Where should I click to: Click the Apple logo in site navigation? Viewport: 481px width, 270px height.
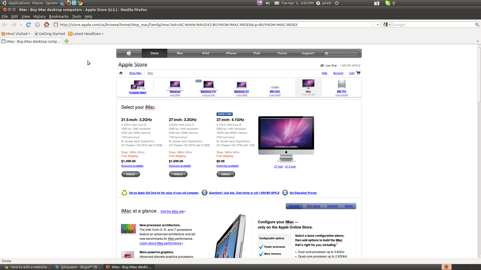[x=129, y=53]
